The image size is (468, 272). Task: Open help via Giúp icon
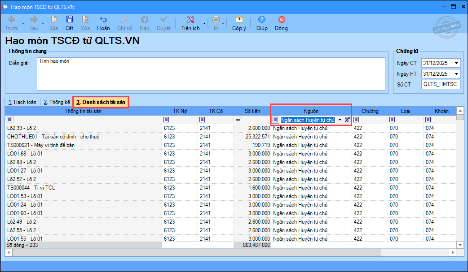[x=262, y=20]
